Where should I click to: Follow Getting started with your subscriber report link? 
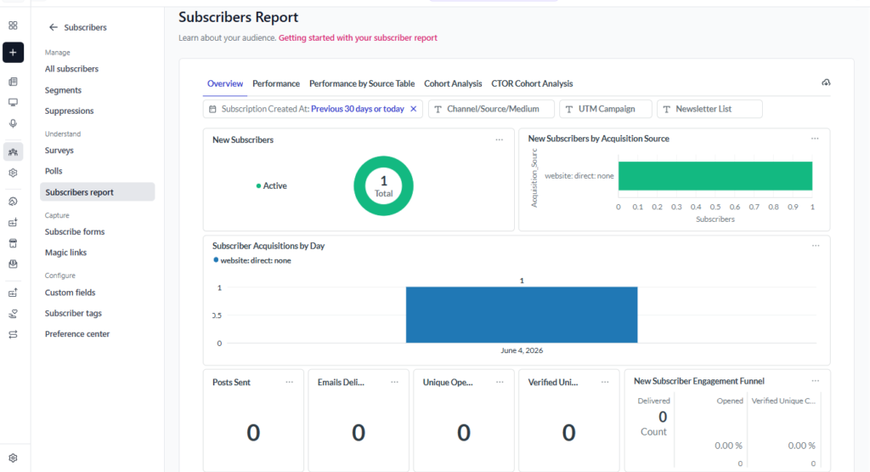358,37
